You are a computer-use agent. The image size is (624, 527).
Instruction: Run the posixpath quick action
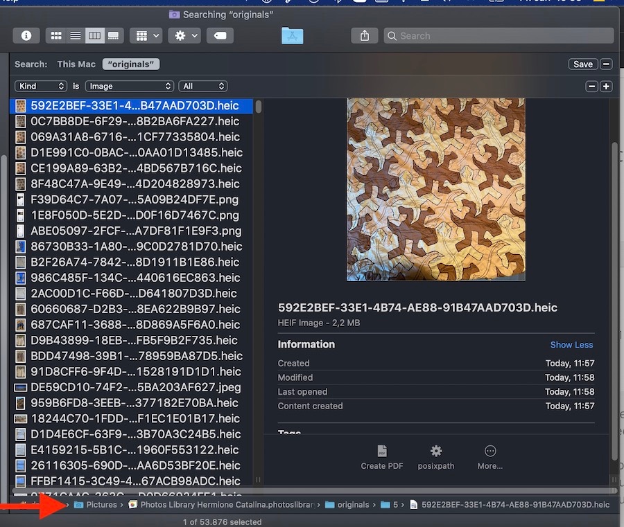tap(436, 457)
